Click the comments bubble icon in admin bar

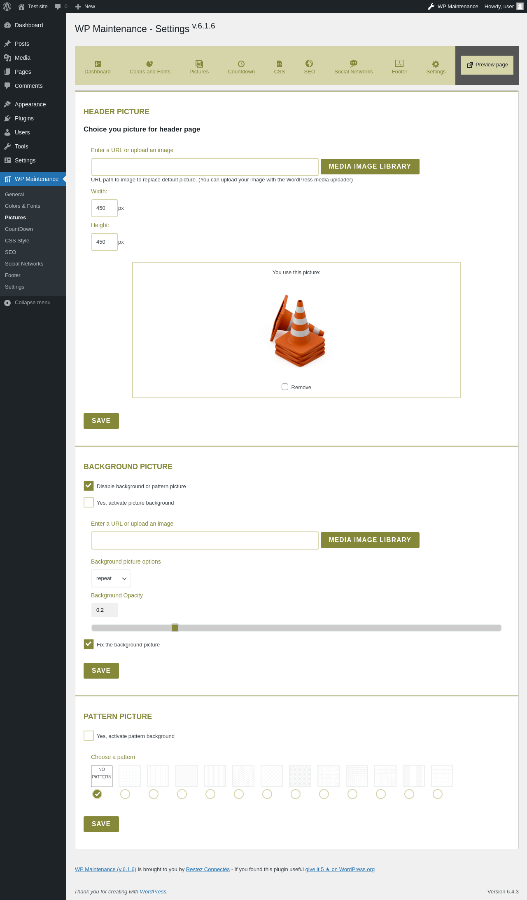click(x=58, y=7)
